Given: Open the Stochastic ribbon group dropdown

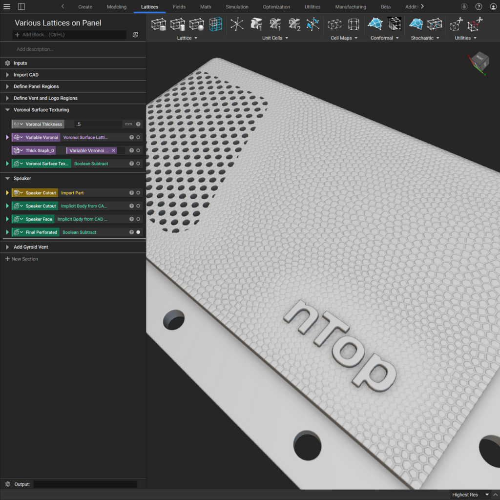Looking at the screenshot, I should [425, 38].
